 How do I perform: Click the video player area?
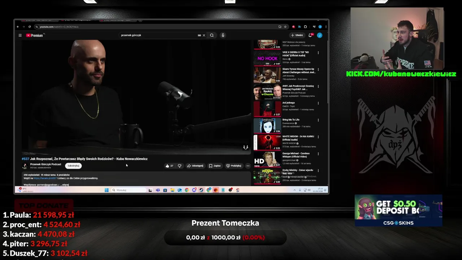coord(136,97)
